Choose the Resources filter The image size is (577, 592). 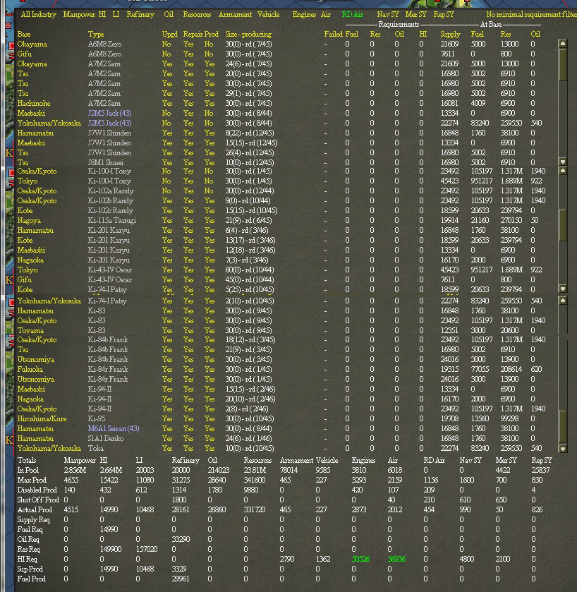(x=197, y=14)
